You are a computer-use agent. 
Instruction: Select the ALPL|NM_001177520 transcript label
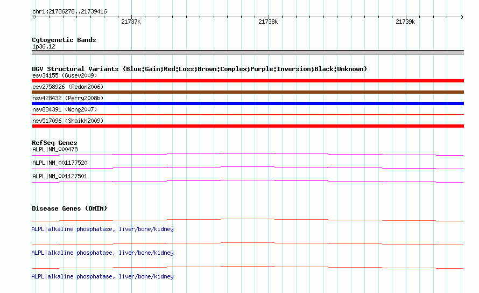[60, 163]
